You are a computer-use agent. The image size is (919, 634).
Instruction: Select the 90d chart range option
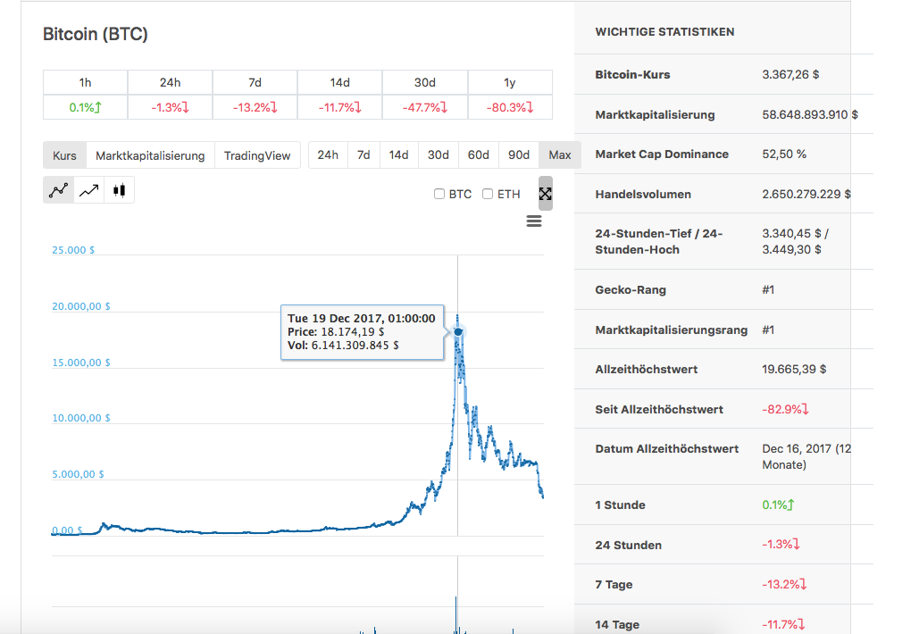[x=518, y=154]
